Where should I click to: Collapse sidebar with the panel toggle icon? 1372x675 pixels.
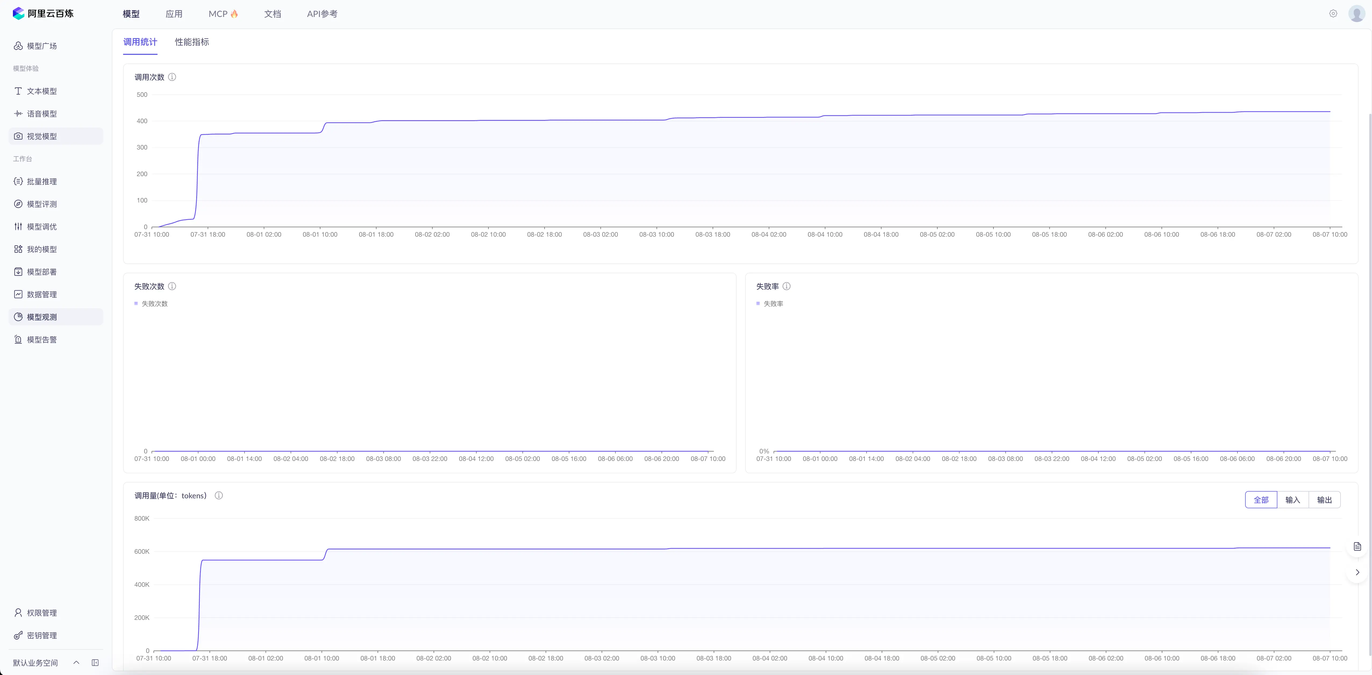pyautogui.click(x=95, y=663)
